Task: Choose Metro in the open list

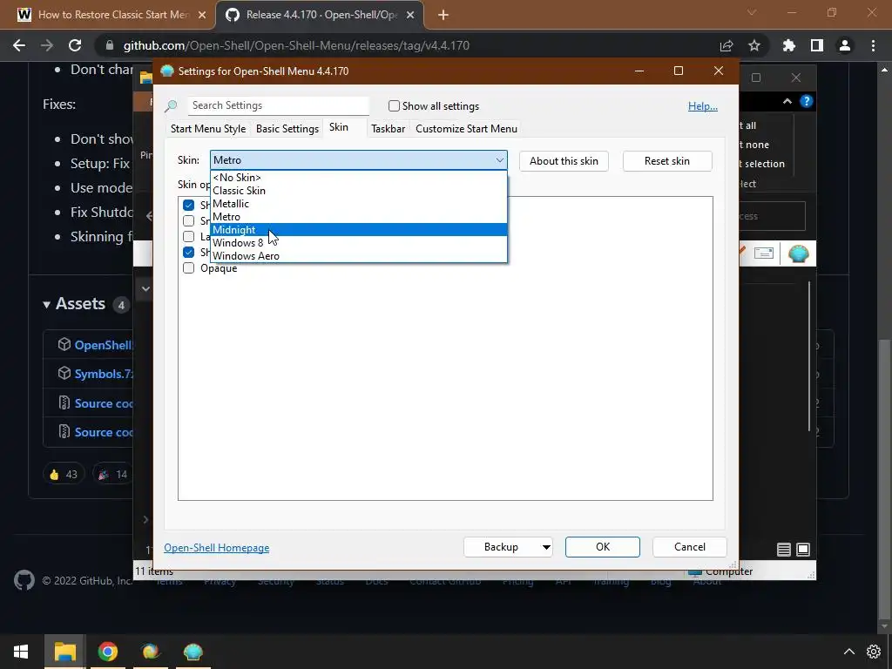Action: click(x=358, y=217)
